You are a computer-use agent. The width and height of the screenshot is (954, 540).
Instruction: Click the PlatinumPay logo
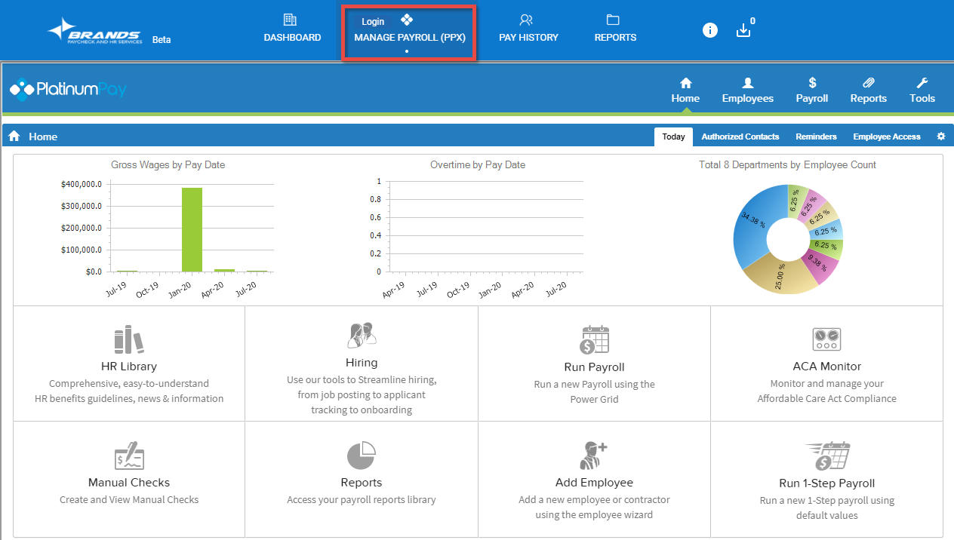click(68, 89)
